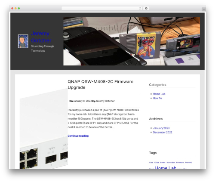Click the green maximize dot
Screen dimensions: 215x182
[19, 8]
